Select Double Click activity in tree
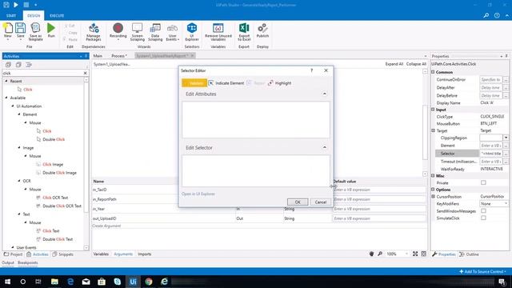Screen dimensions: 512x288 (50, 139)
